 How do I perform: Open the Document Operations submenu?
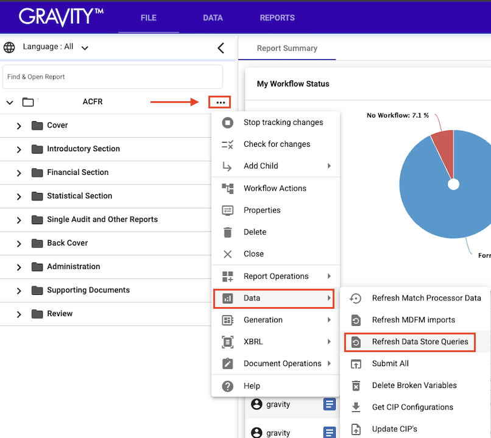tap(275, 364)
